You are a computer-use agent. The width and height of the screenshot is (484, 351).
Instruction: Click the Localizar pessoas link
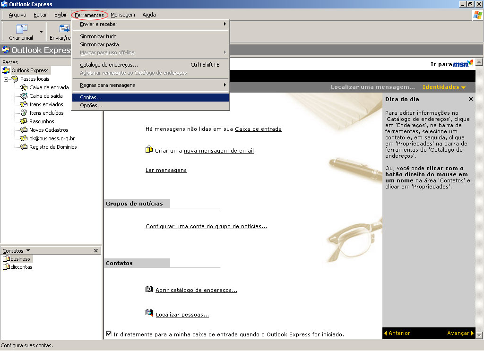182,315
